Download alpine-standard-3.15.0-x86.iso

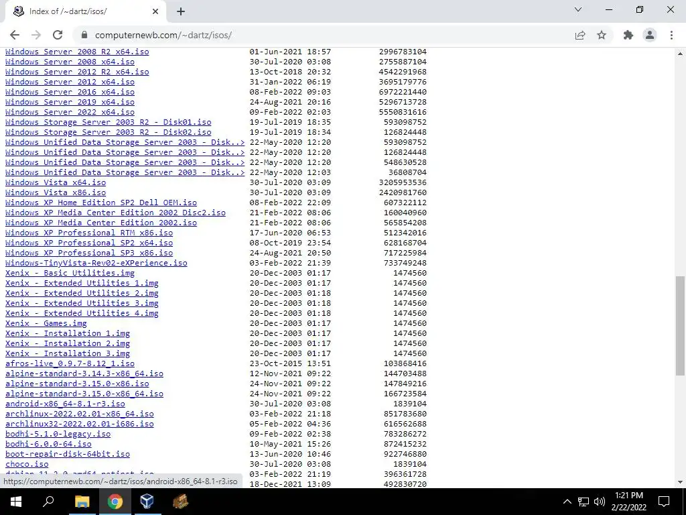coord(77,384)
